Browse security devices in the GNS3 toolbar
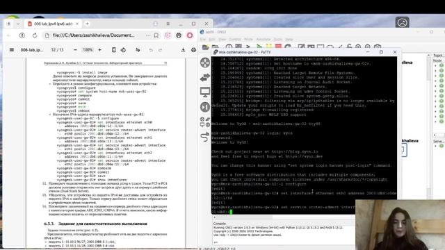This screenshot has height=250, width=445. 205,107
